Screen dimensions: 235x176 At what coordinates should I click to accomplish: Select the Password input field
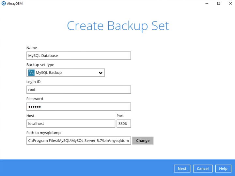coord(78,107)
